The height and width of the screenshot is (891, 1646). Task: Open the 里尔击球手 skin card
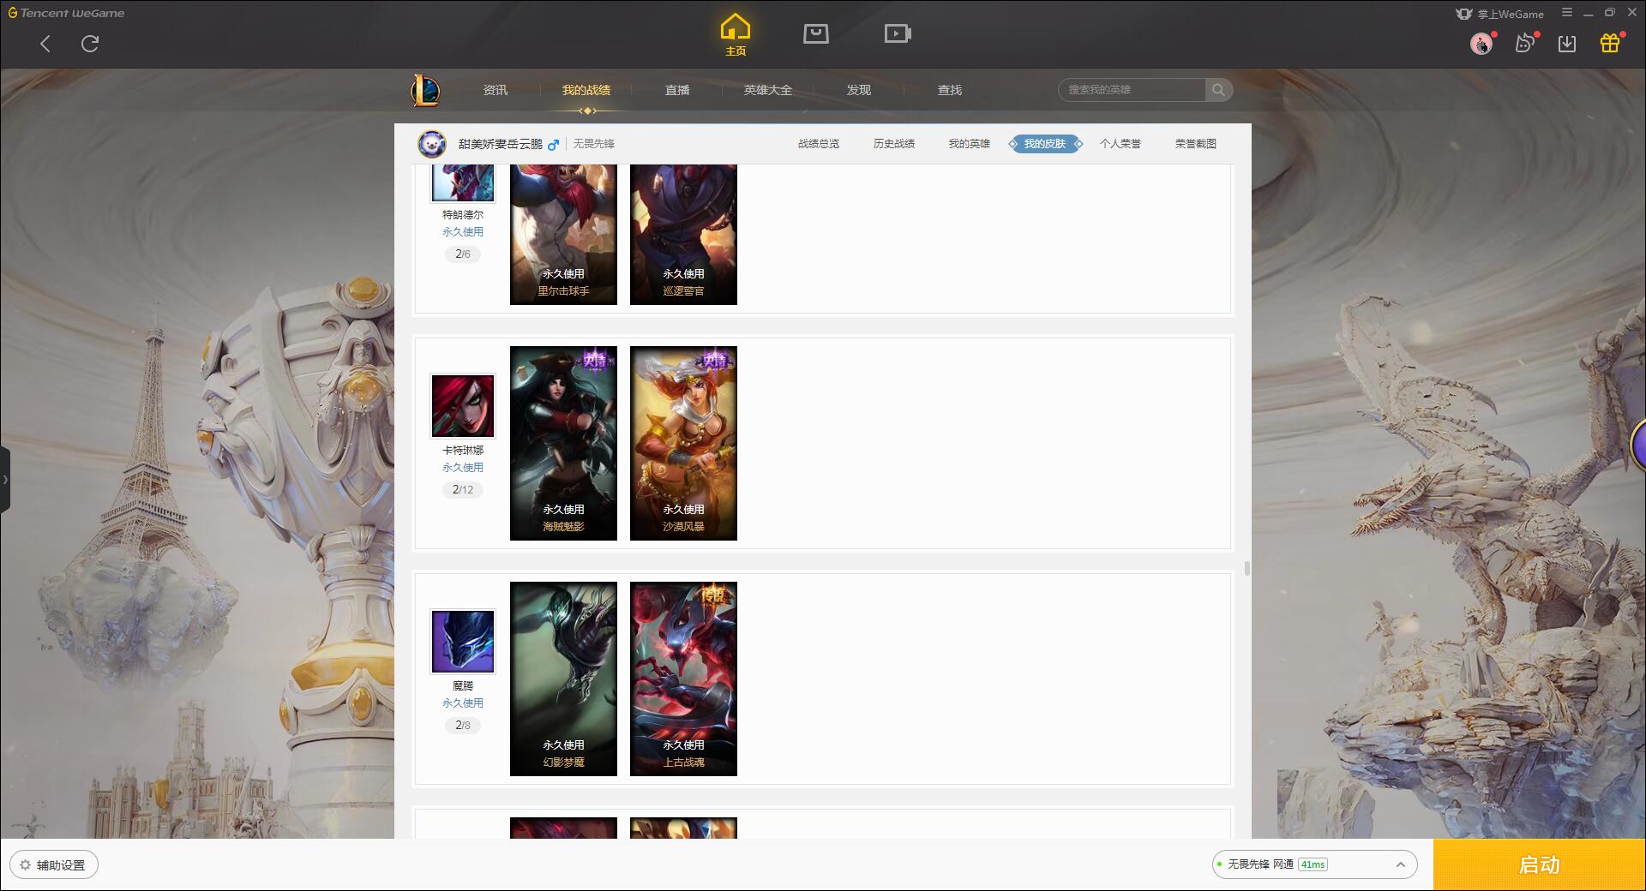563,234
